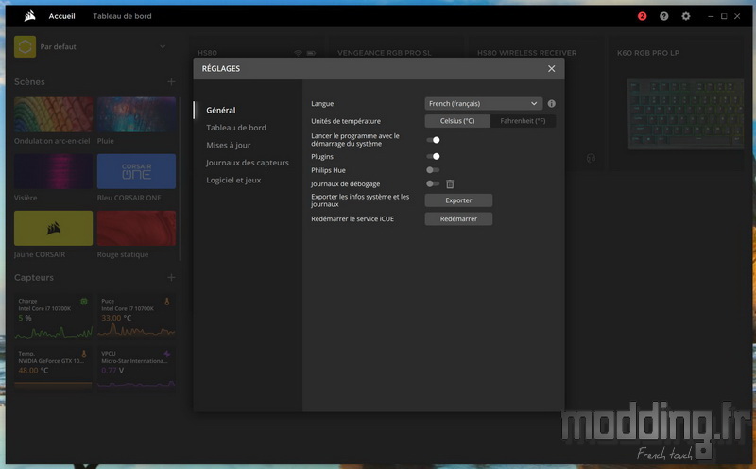Select Fahrenheit temperature unit
Image resolution: width=756 pixels, height=469 pixels.
coord(524,121)
